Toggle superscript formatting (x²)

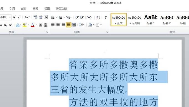(x=11, y=25)
